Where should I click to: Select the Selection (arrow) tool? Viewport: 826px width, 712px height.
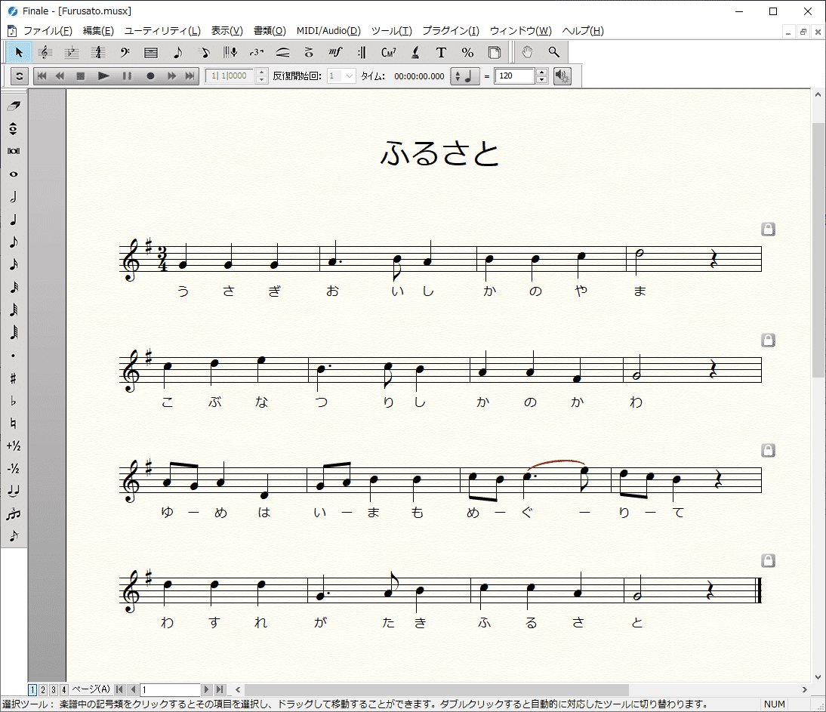point(19,52)
